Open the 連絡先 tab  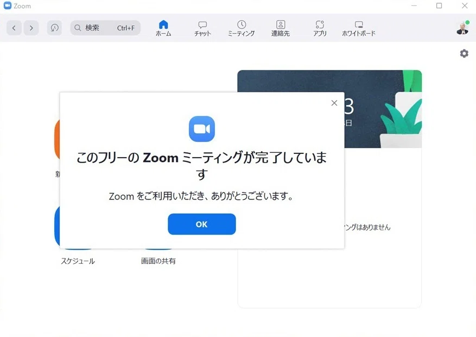pyautogui.click(x=281, y=29)
